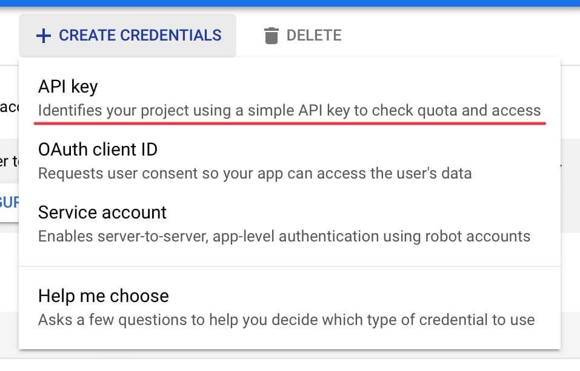This screenshot has width=580, height=371.
Task: Select the API key menu option
Action: click(290, 98)
